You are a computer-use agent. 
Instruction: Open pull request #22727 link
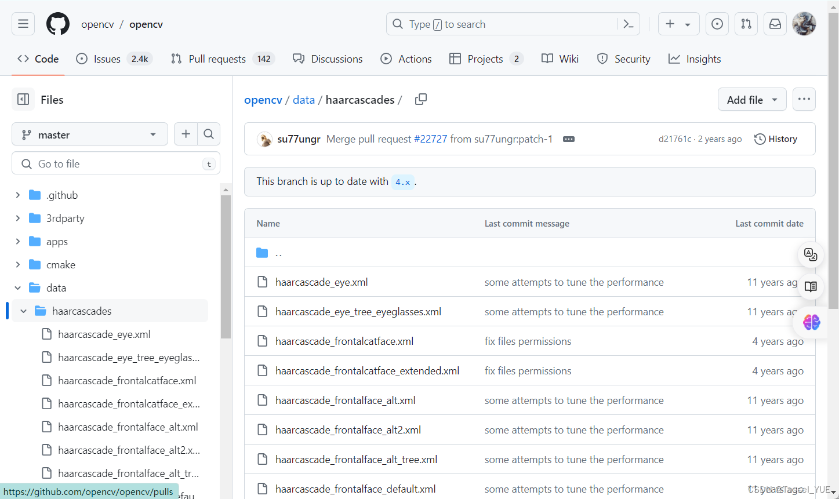[430, 139]
